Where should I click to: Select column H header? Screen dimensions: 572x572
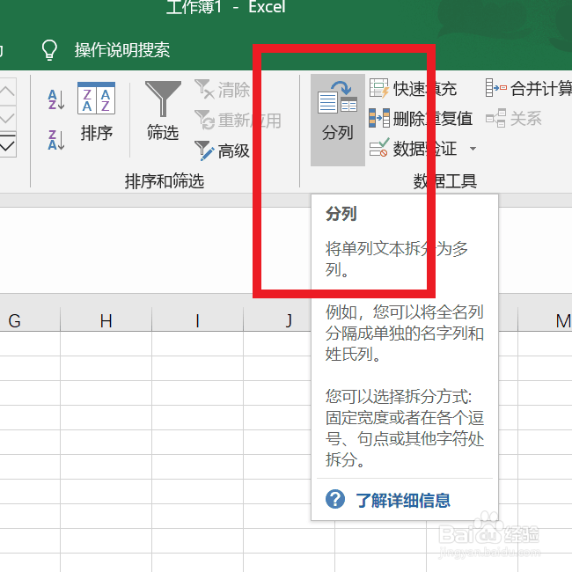click(x=106, y=321)
